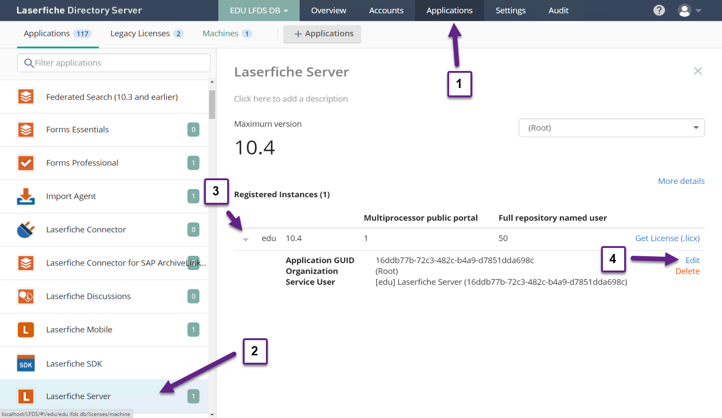Viewport: 722px width, 418px height.
Task: Click the Delete link for edu instance
Action: [687, 271]
